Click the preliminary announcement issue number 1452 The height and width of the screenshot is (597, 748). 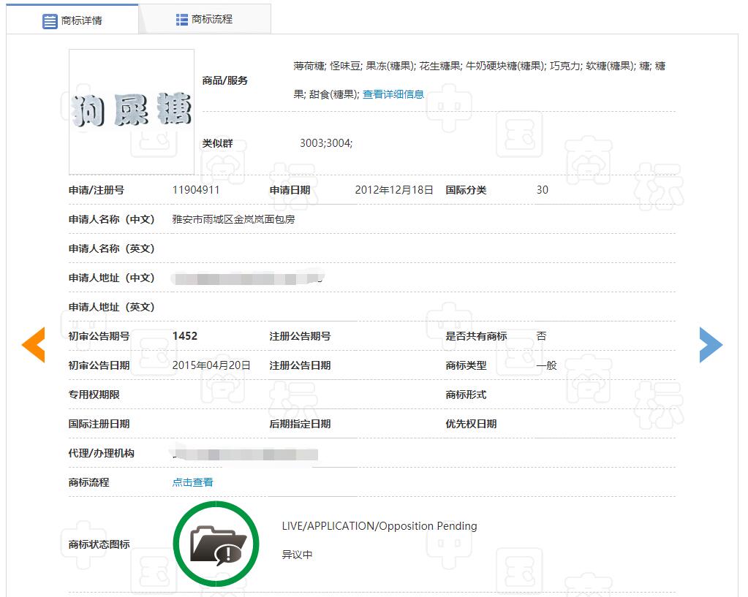[185, 336]
